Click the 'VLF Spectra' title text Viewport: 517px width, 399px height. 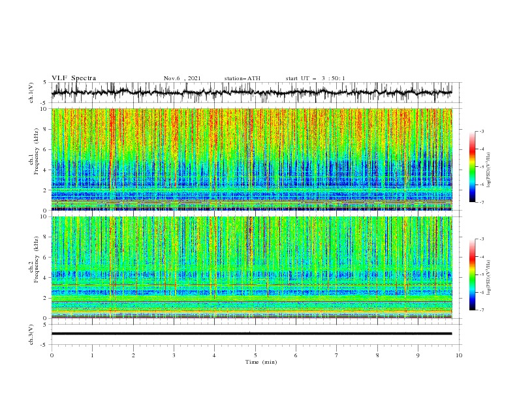(74, 78)
